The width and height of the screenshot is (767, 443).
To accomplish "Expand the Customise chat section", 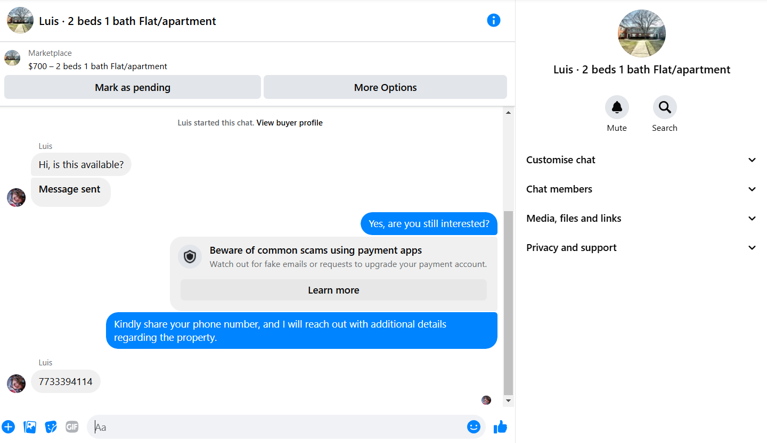I will point(641,160).
